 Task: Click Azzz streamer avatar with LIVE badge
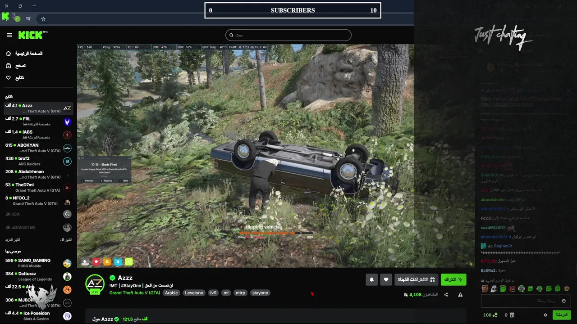tap(95, 284)
